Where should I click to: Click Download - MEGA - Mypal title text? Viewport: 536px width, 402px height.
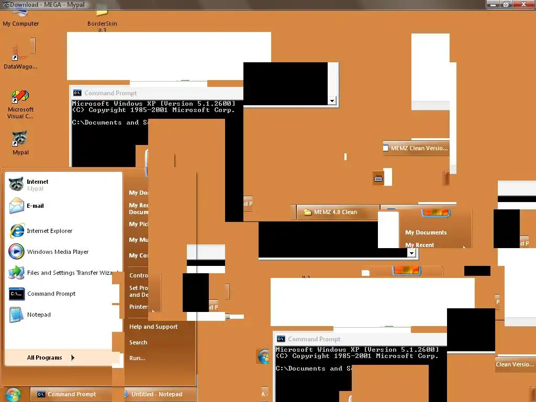tap(47, 5)
